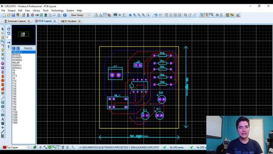
Task: Select the Connectivity highlight mode tool
Action: [3, 59]
